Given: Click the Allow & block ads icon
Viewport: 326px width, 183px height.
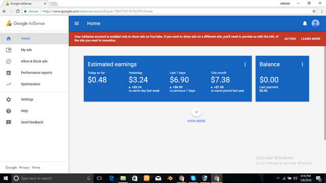Looking at the screenshot, I should point(9,62).
